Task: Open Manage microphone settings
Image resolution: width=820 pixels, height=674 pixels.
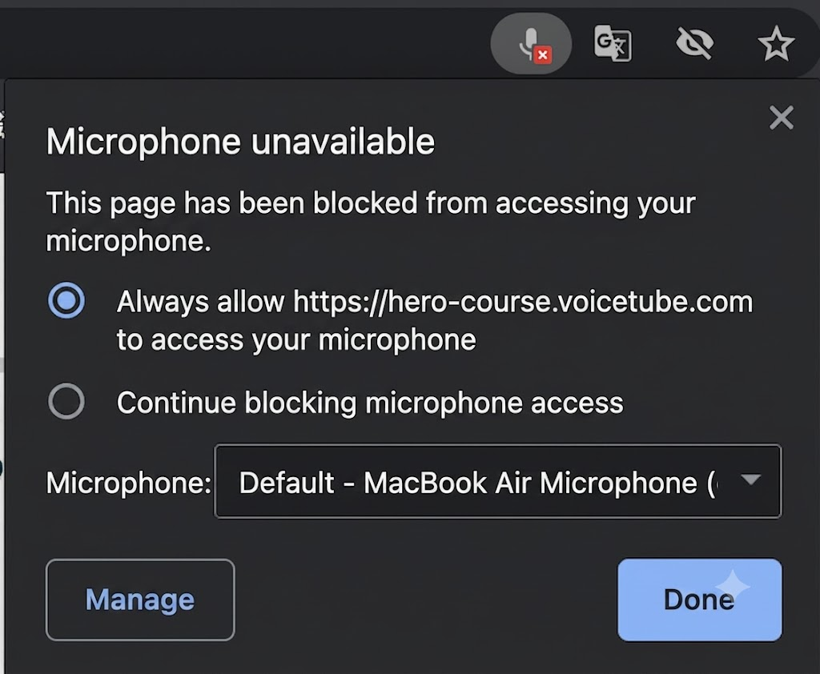Action: pyautogui.click(x=140, y=600)
